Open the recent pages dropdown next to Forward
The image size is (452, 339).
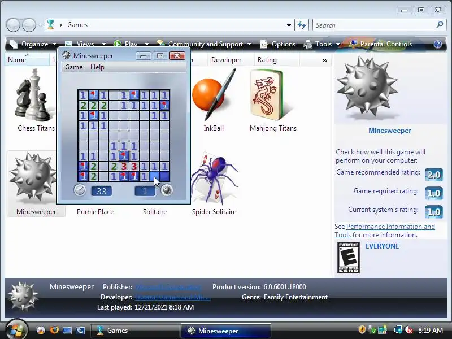pyautogui.click(x=40, y=25)
